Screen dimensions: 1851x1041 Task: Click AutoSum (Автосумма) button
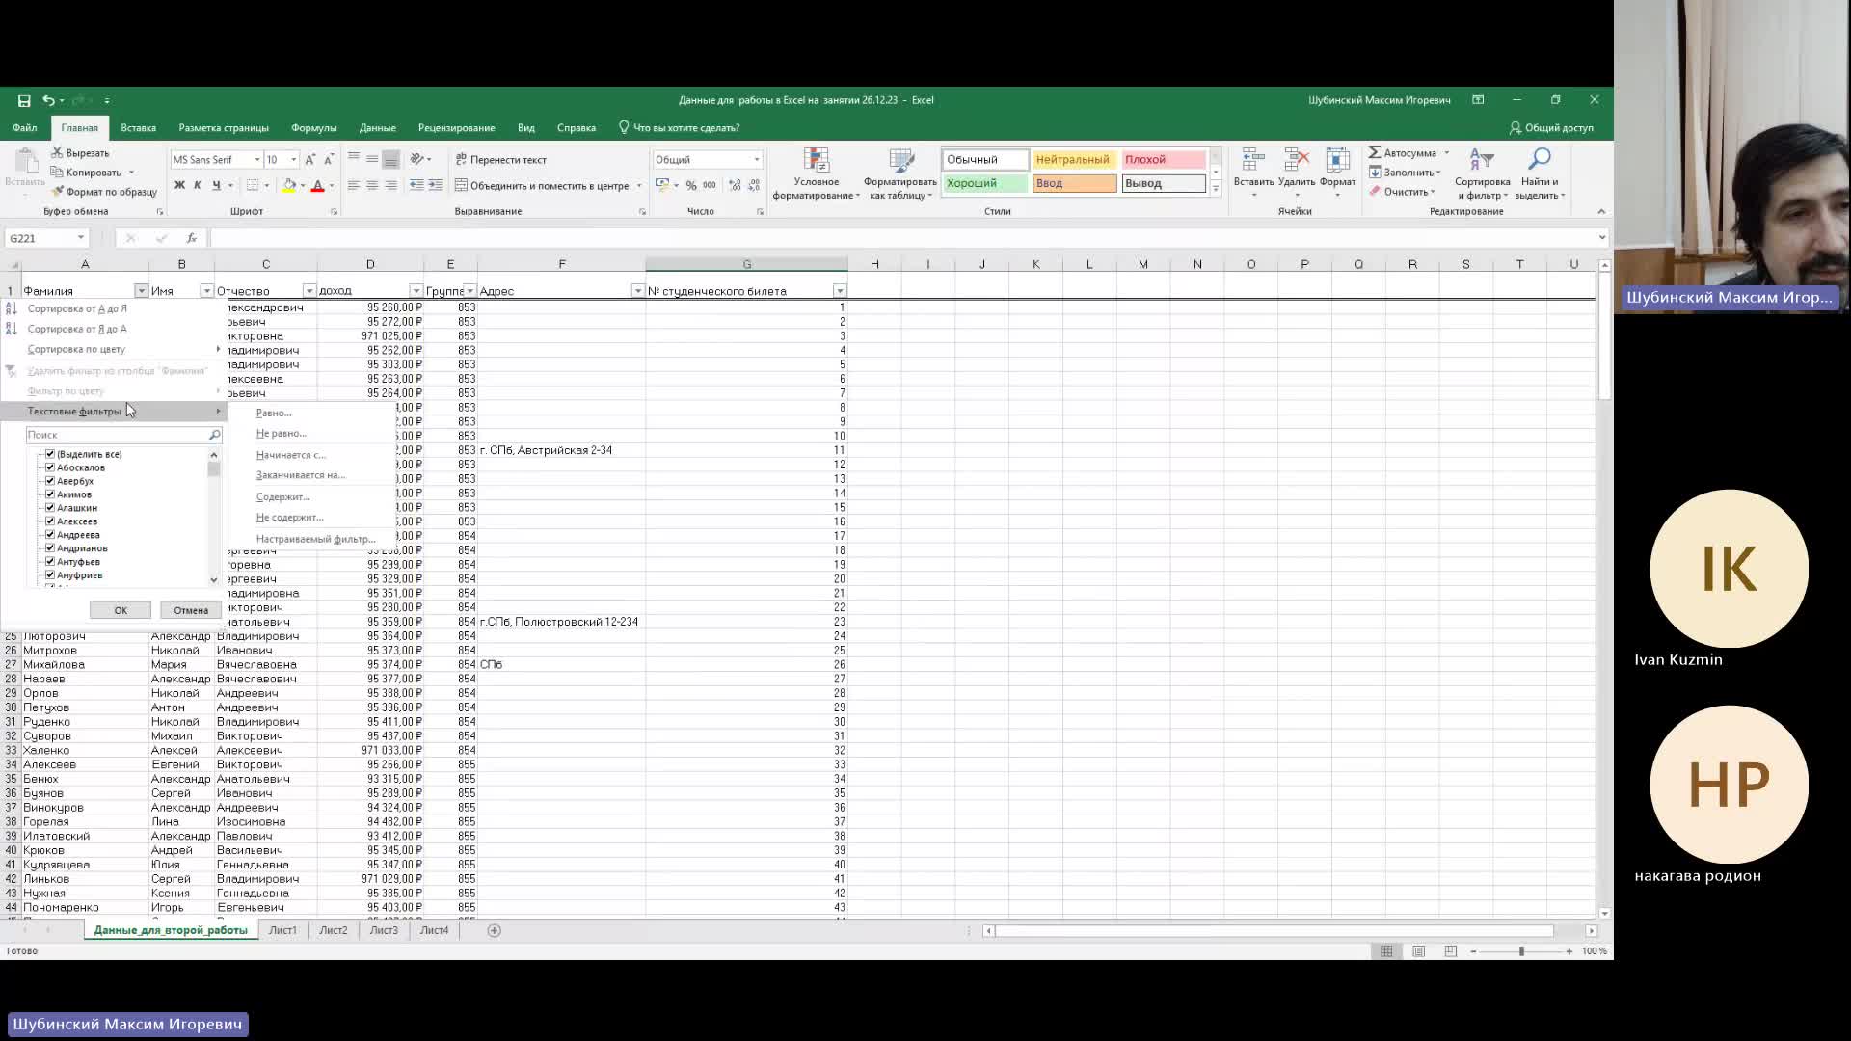tap(1403, 153)
